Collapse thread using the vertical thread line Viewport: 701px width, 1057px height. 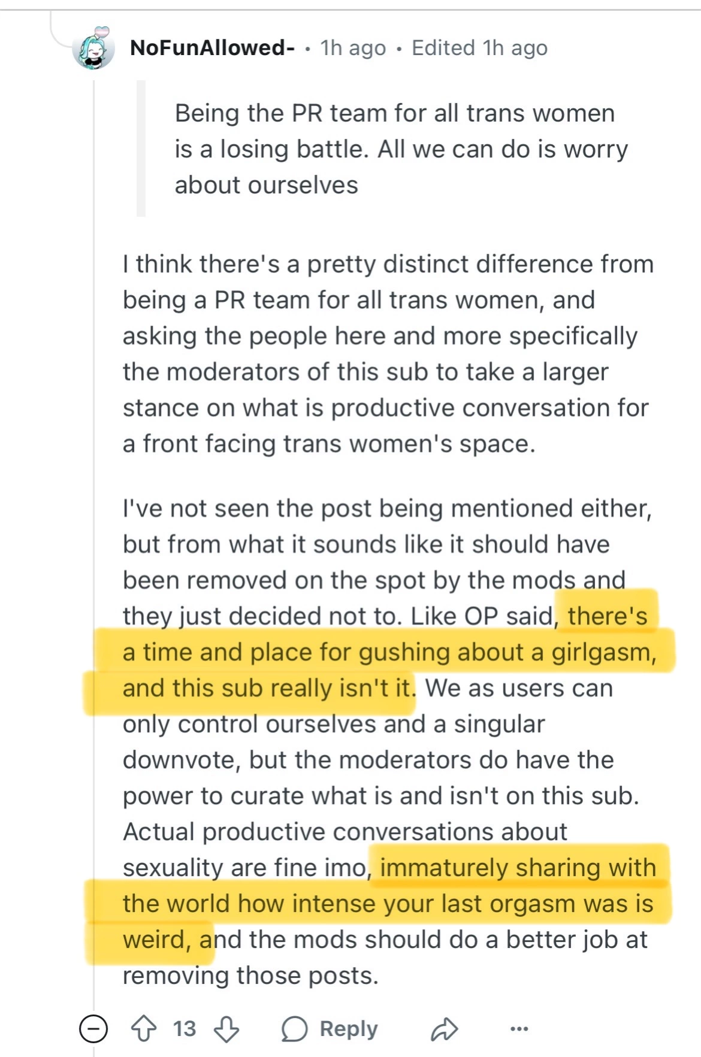coord(93,539)
